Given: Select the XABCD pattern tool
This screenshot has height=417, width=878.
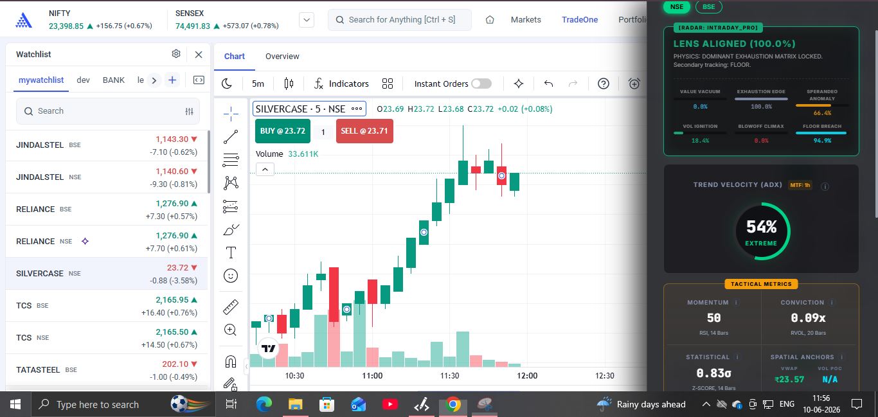Looking at the screenshot, I should pos(231,183).
